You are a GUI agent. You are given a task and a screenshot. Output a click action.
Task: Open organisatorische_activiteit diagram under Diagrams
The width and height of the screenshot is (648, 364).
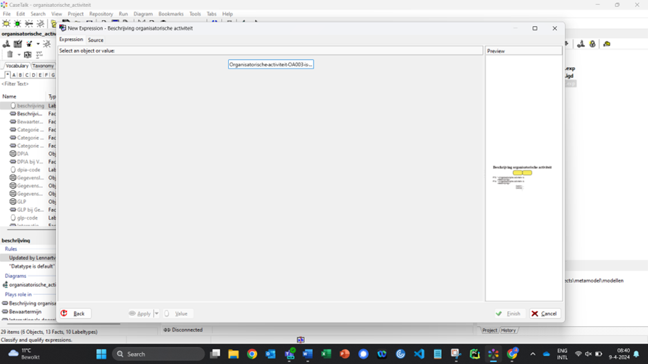pyautogui.click(x=32, y=284)
